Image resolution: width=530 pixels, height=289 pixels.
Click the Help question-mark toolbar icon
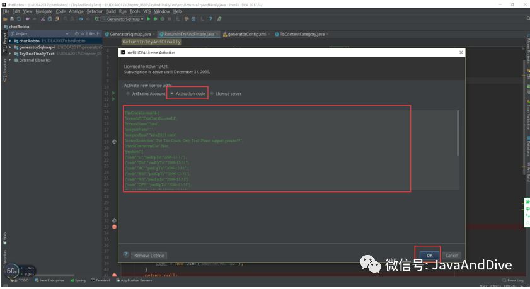(x=210, y=19)
